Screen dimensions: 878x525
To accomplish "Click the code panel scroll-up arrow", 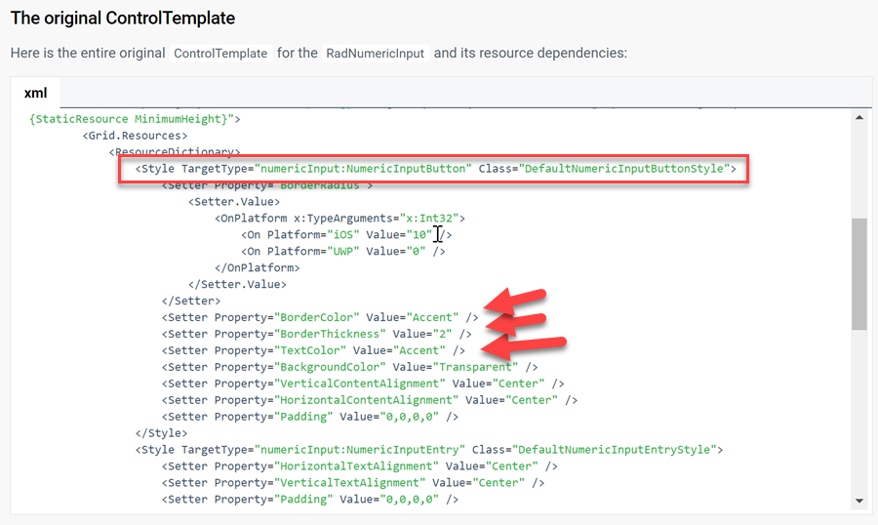I will (858, 118).
